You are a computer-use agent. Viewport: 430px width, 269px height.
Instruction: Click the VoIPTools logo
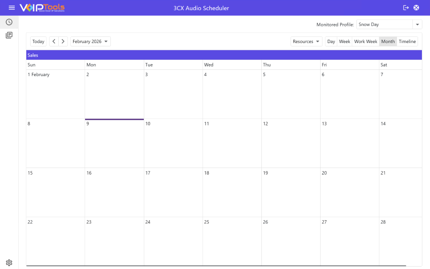point(42,8)
